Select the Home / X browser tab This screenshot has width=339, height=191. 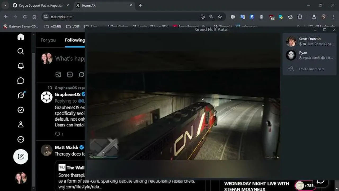(104, 5)
